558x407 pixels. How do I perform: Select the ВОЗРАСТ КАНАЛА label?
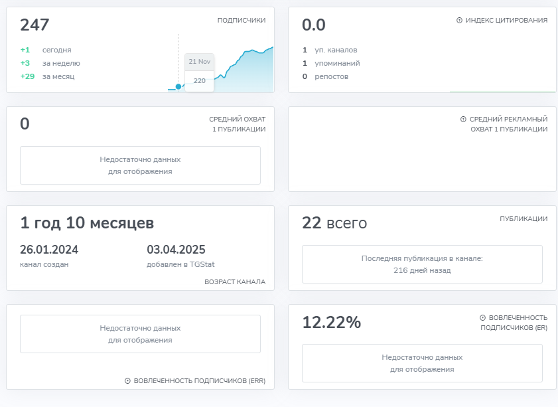click(235, 282)
